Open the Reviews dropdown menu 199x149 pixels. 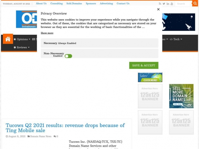22,47
